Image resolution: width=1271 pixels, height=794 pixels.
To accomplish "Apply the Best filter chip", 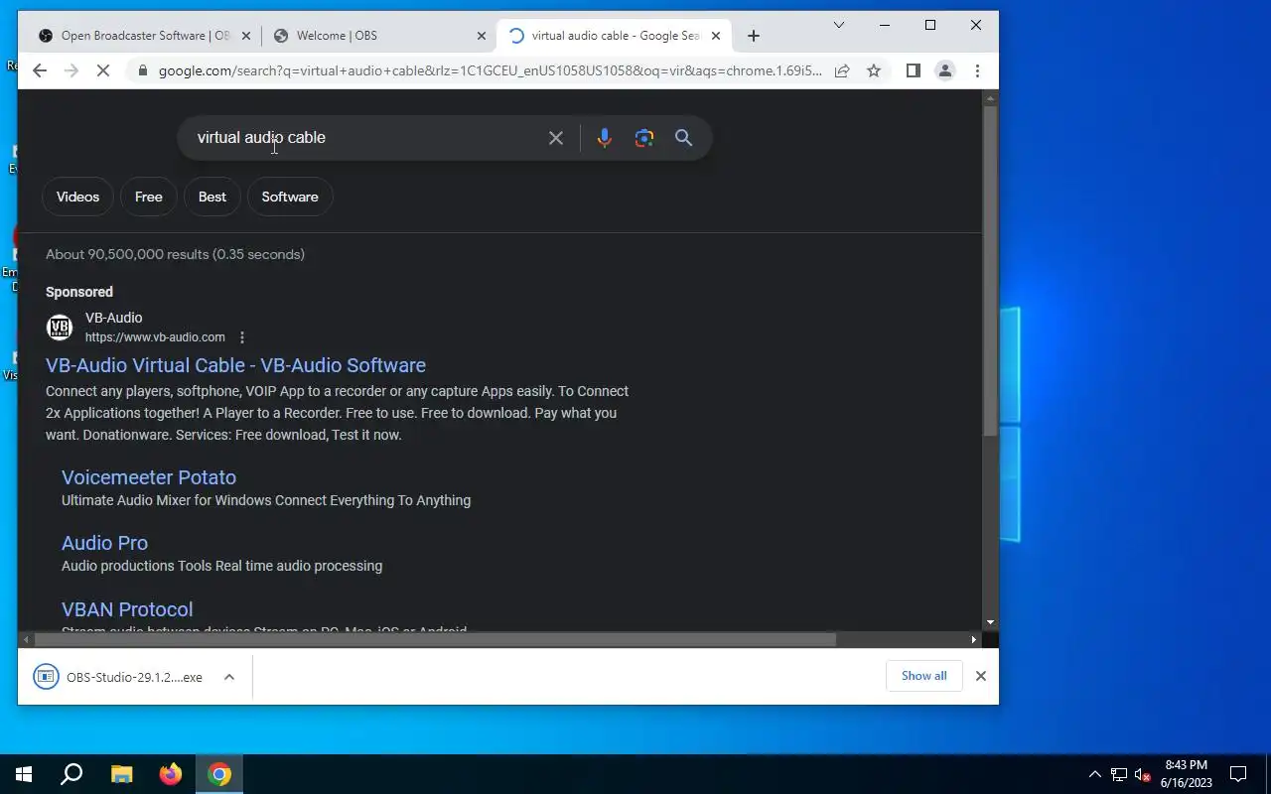I will coord(212,197).
